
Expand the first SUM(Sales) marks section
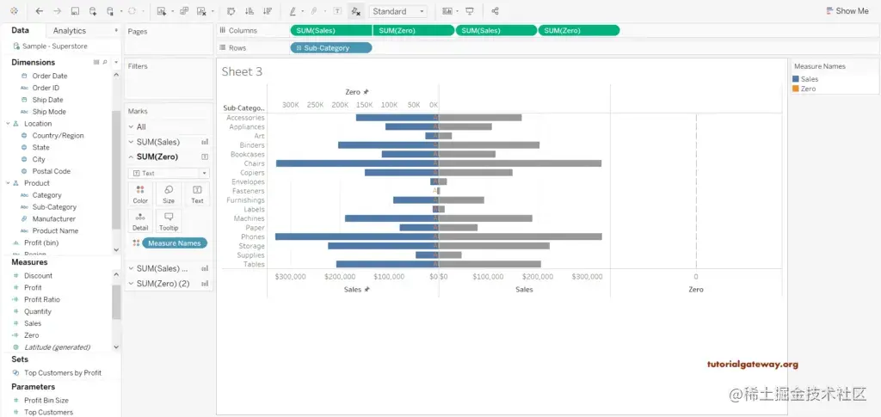coord(132,142)
